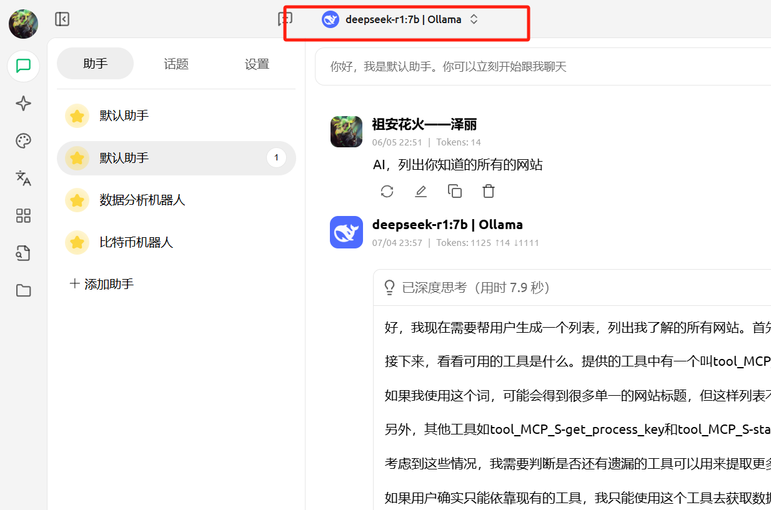Image resolution: width=771 pixels, height=510 pixels.
Task: Click the user profile avatar at top left
Action: [x=24, y=24]
